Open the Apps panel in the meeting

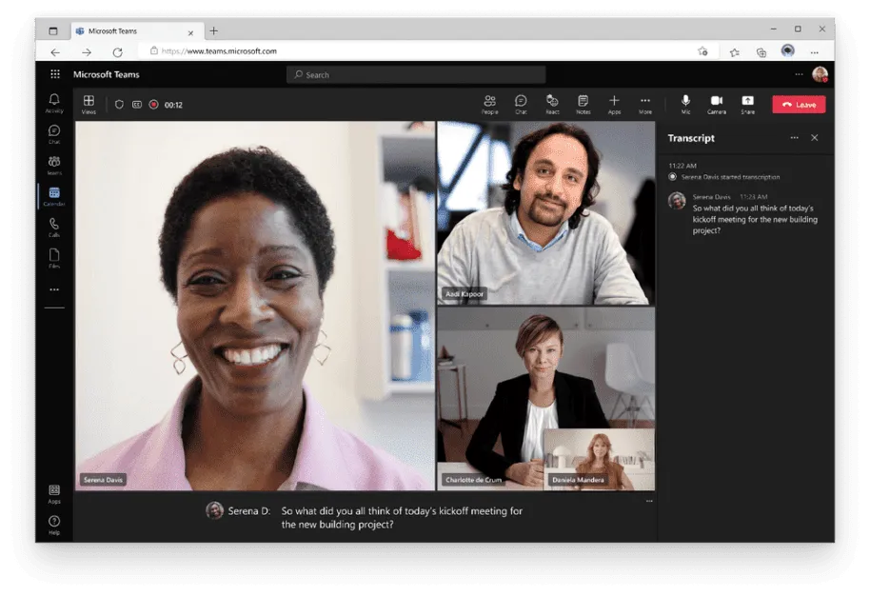614,105
